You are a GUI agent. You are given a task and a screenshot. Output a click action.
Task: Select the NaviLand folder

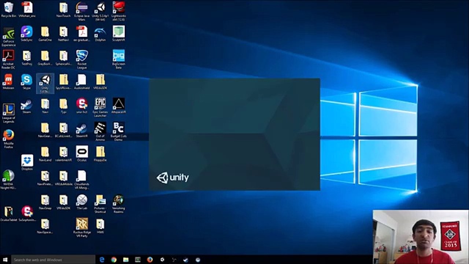coord(45,154)
